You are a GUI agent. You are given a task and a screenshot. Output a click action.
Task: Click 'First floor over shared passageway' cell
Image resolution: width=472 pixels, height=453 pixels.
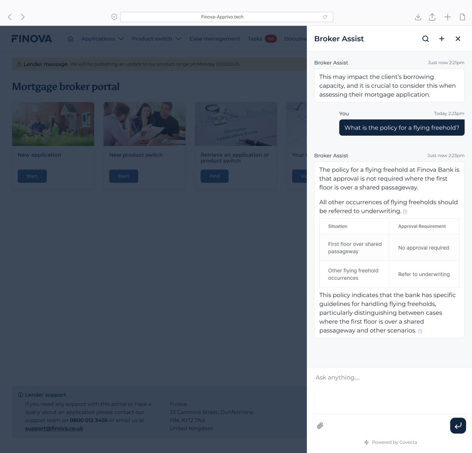(x=354, y=248)
